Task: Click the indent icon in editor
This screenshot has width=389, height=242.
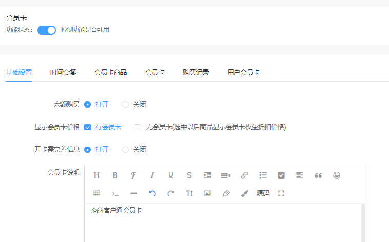Action: click(208, 175)
